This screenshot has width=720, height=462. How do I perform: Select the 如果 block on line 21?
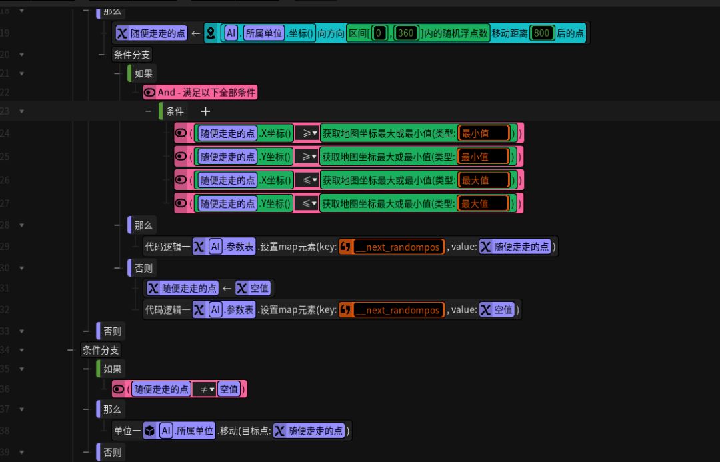pyautogui.click(x=143, y=73)
